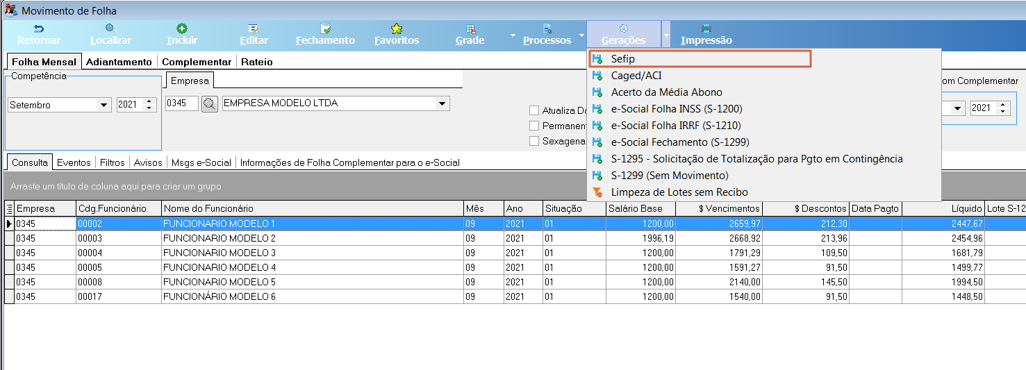Click the grid column chooser icon

[x=9, y=209]
